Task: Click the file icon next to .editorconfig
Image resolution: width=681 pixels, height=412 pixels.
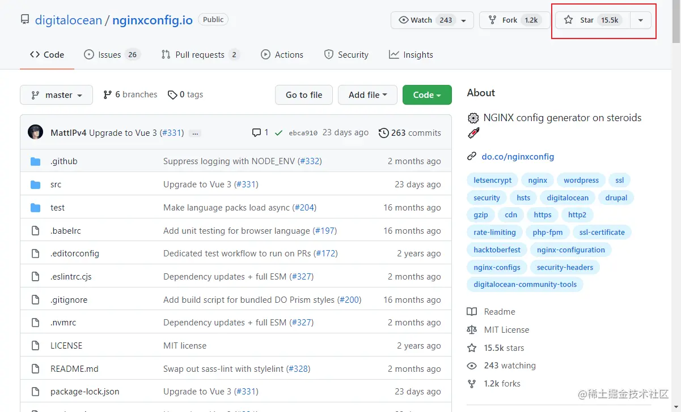Action: pos(35,254)
